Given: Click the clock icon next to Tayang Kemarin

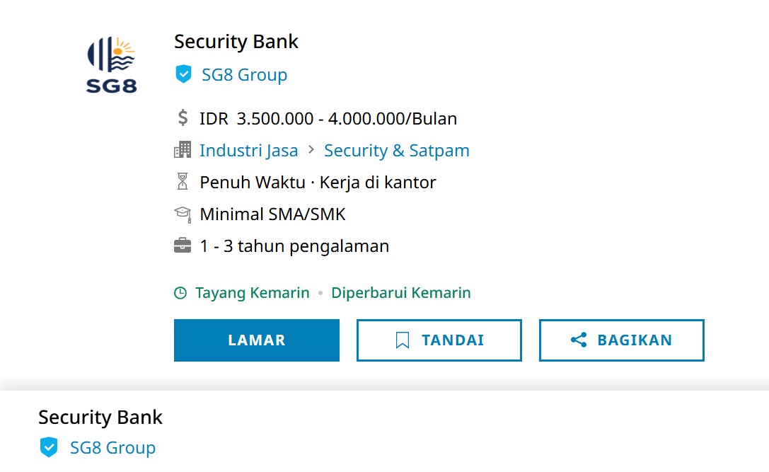Looking at the screenshot, I should [x=180, y=293].
